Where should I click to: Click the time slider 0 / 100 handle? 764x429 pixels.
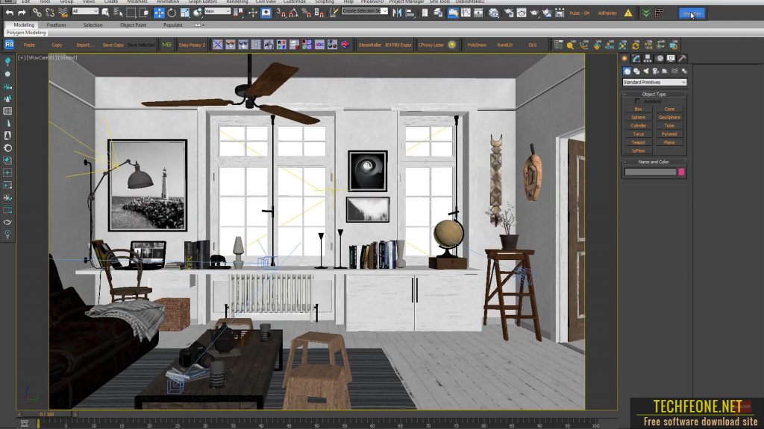(x=47, y=414)
